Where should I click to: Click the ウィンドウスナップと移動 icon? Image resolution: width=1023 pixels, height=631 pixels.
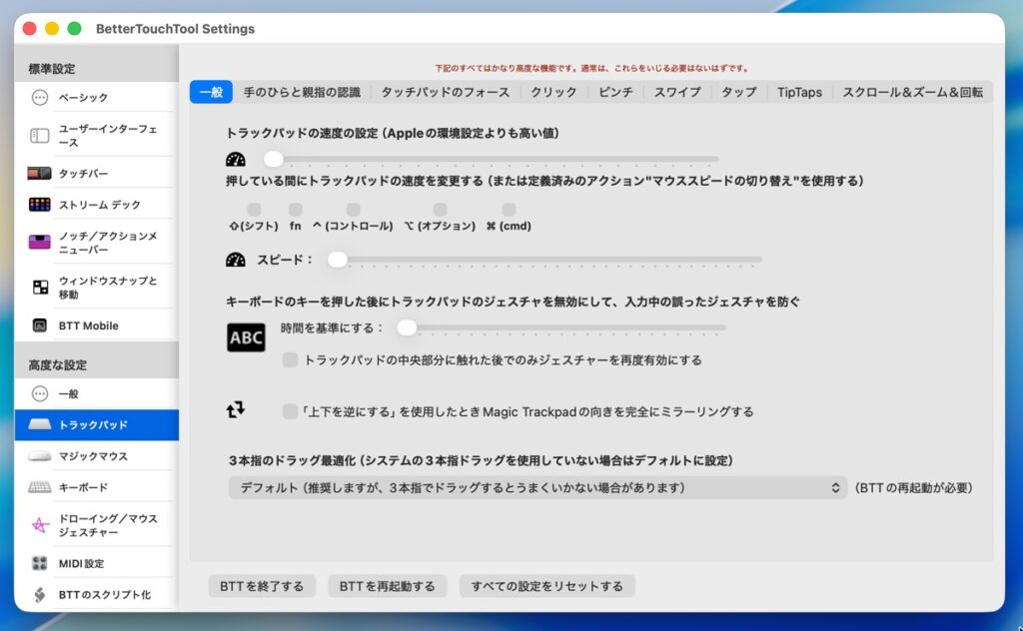40,288
